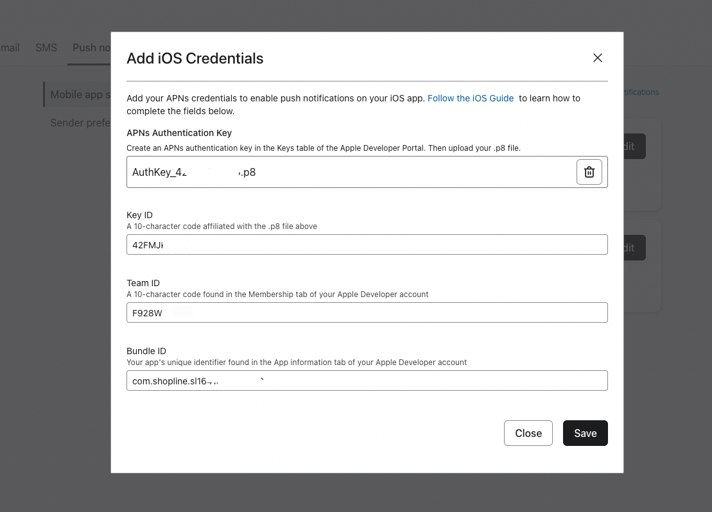
Task: Click the Key ID input field
Action: click(x=367, y=244)
